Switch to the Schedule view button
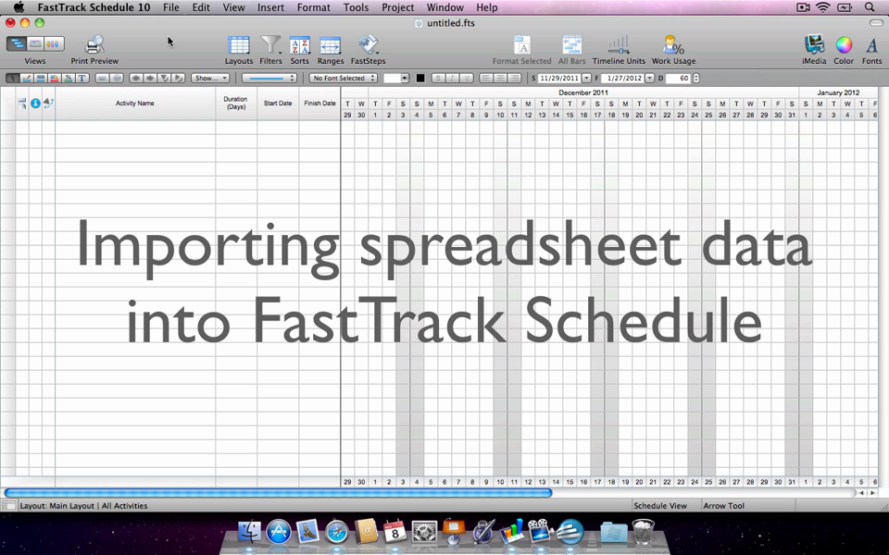This screenshot has width=889, height=555. point(17,43)
